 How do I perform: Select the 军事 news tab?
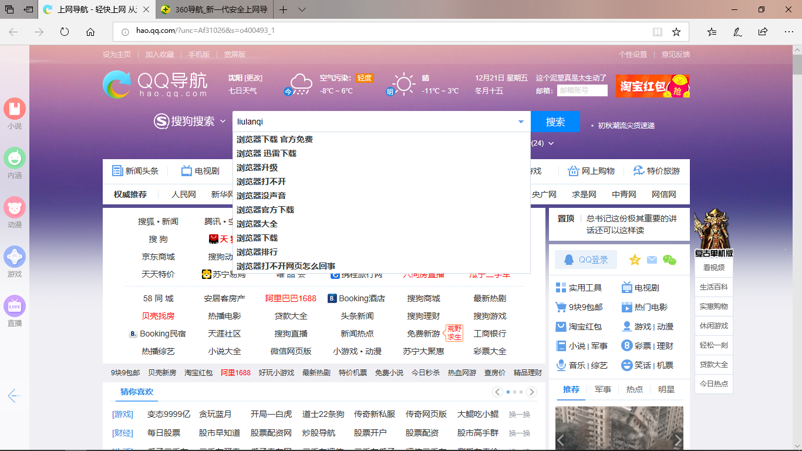click(x=603, y=389)
